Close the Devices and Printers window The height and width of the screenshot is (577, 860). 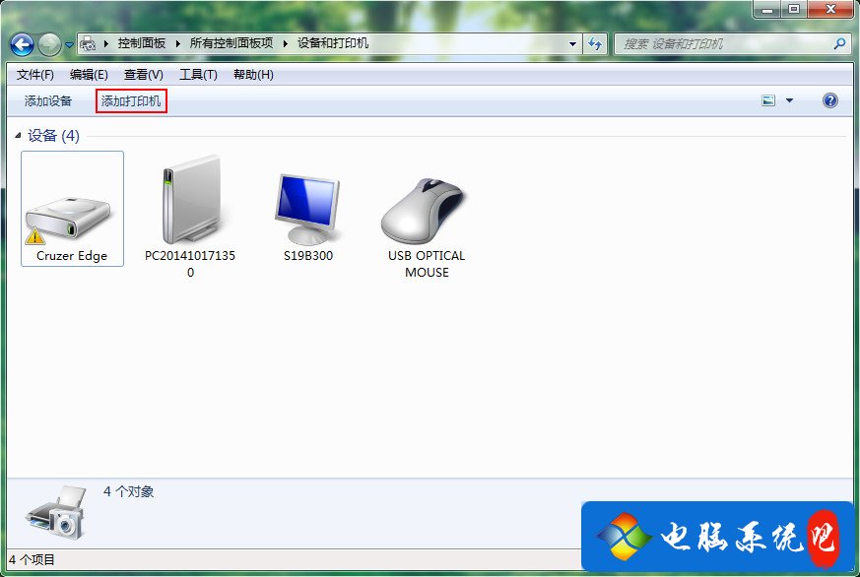[830, 9]
